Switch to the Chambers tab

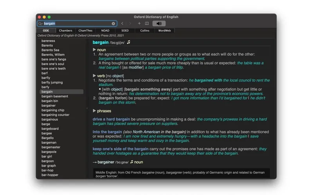65,30
